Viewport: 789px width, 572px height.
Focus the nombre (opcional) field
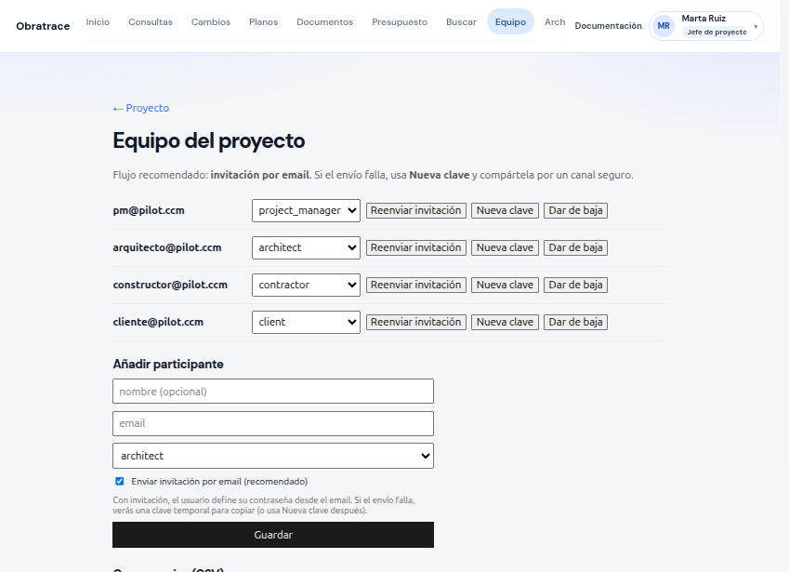(273, 392)
